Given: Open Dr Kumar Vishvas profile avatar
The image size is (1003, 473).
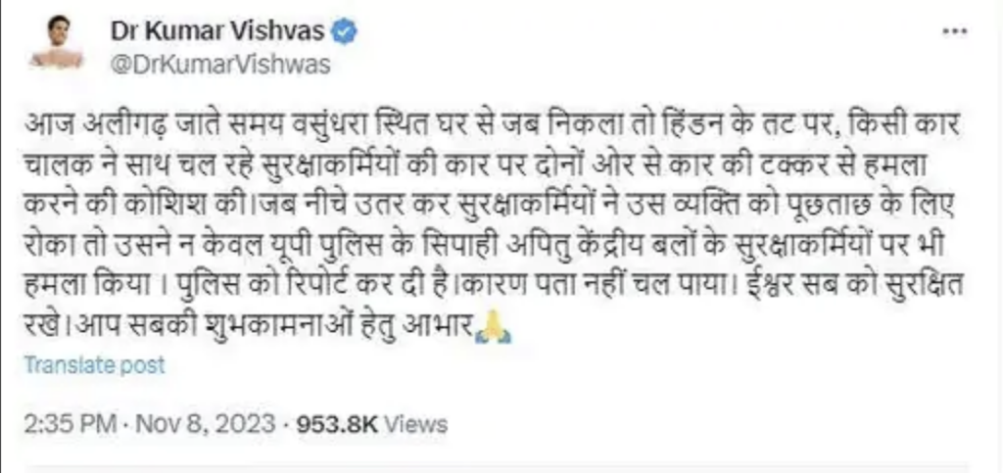Looking at the screenshot, I should click(57, 41).
